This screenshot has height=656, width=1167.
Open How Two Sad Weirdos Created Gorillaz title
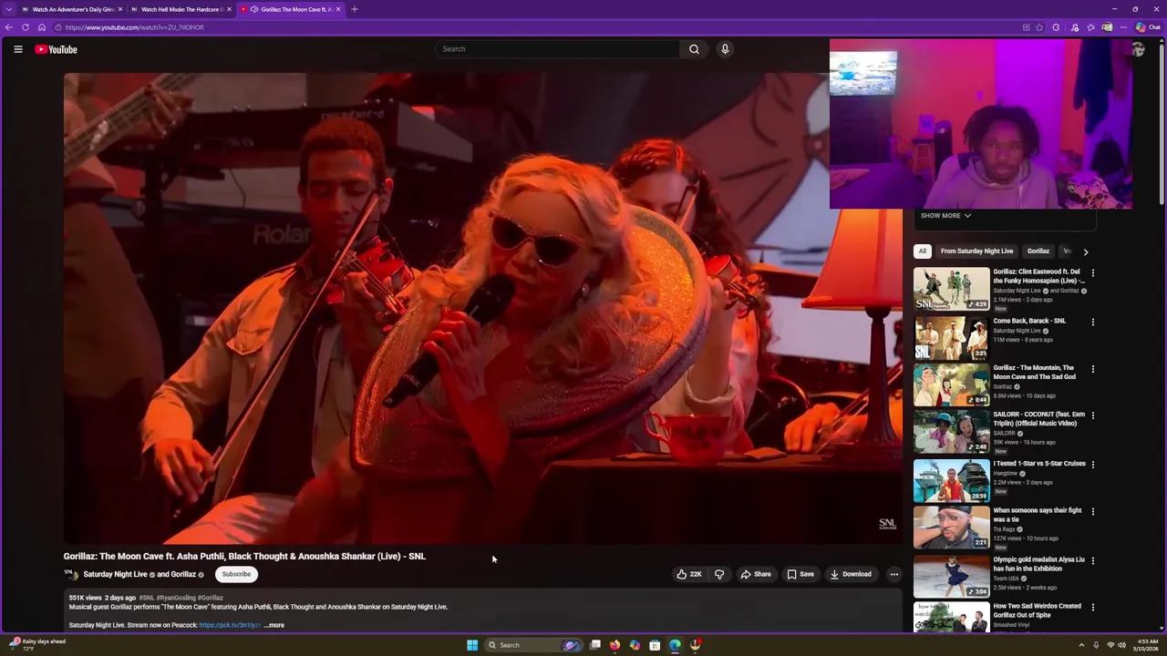click(x=1037, y=610)
